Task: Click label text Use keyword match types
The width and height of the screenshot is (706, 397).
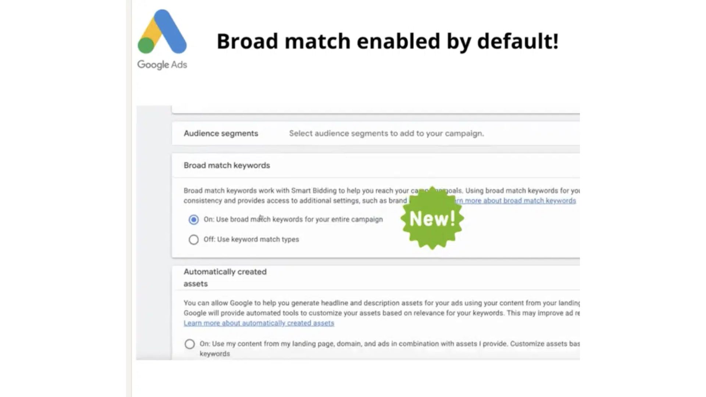Action: tap(251, 239)
